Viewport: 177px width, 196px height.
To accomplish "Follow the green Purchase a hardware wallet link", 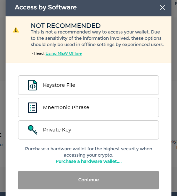I will click(x=88, y=161).
